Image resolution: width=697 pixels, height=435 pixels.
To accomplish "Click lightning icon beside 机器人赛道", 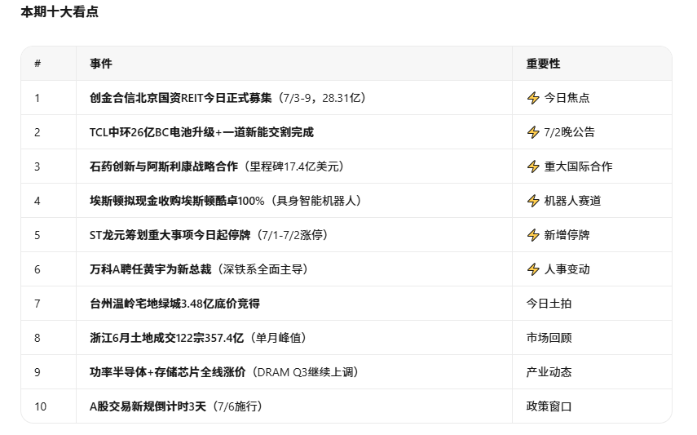I will pos(533,201).
